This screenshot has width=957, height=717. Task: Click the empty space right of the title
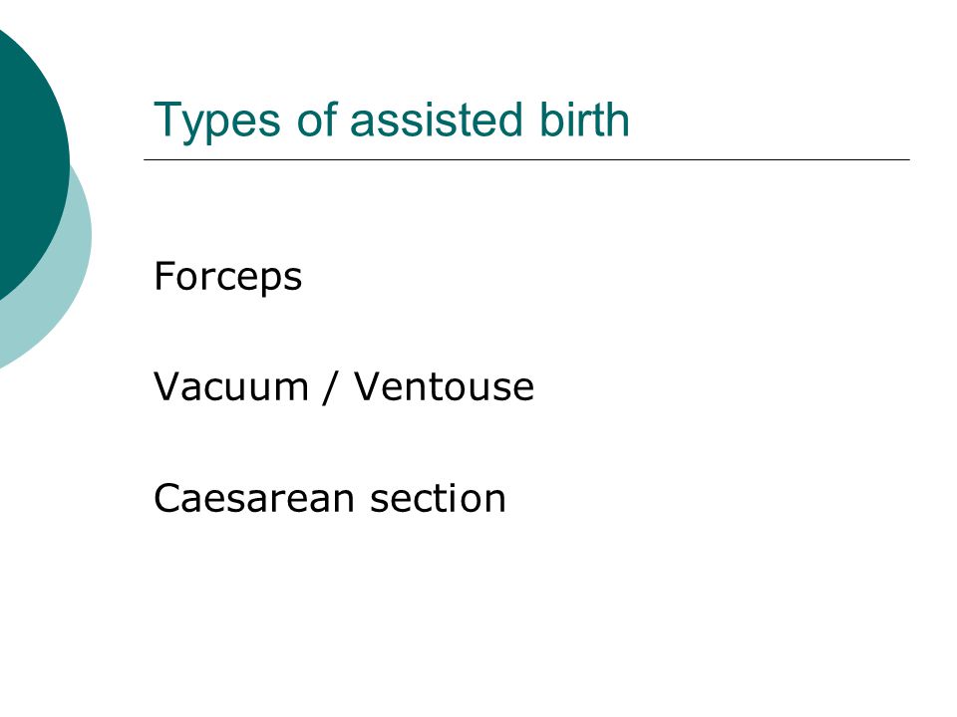[769, 119]
